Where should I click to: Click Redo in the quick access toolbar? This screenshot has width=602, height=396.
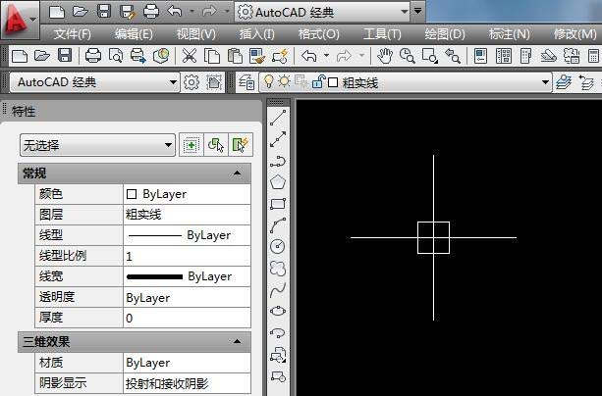(x=209, y=12)
